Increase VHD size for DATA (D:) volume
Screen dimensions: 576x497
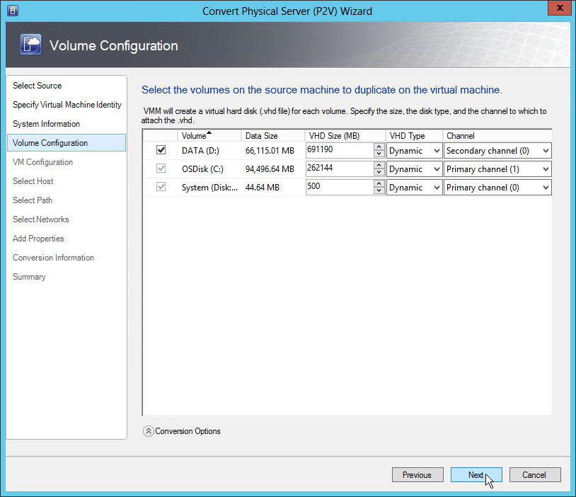point(379,147)
